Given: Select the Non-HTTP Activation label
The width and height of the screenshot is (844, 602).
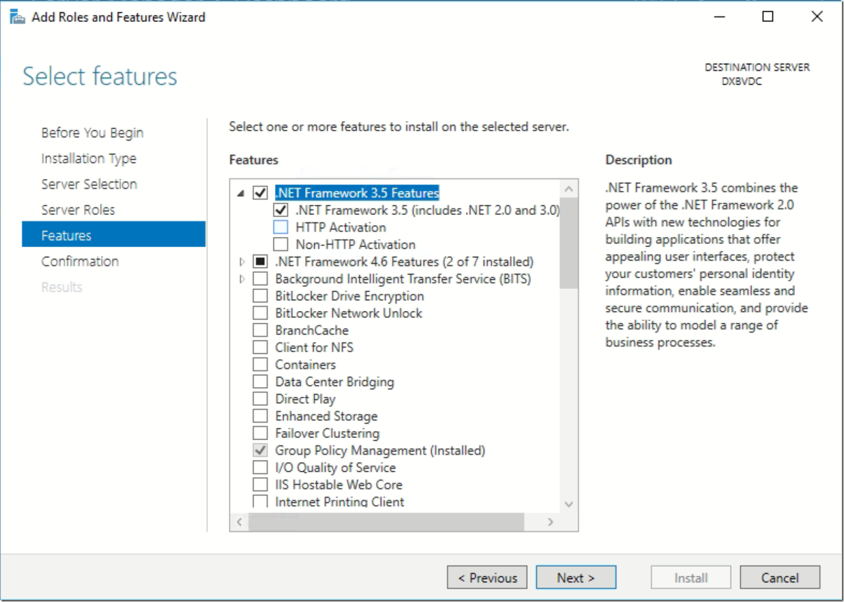Looking at the screenshot, I should 356,245.
